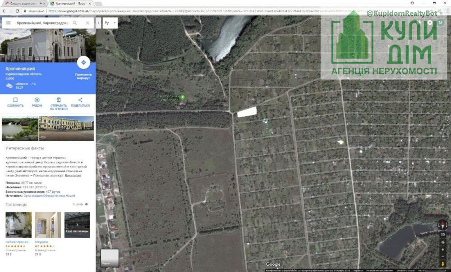Open nearby places with Рядом

click(37, 102)
